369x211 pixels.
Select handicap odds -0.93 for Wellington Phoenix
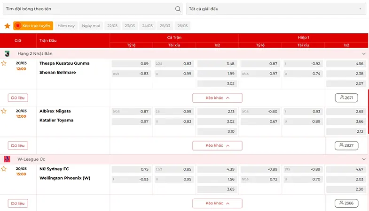(x=131, y=179)
